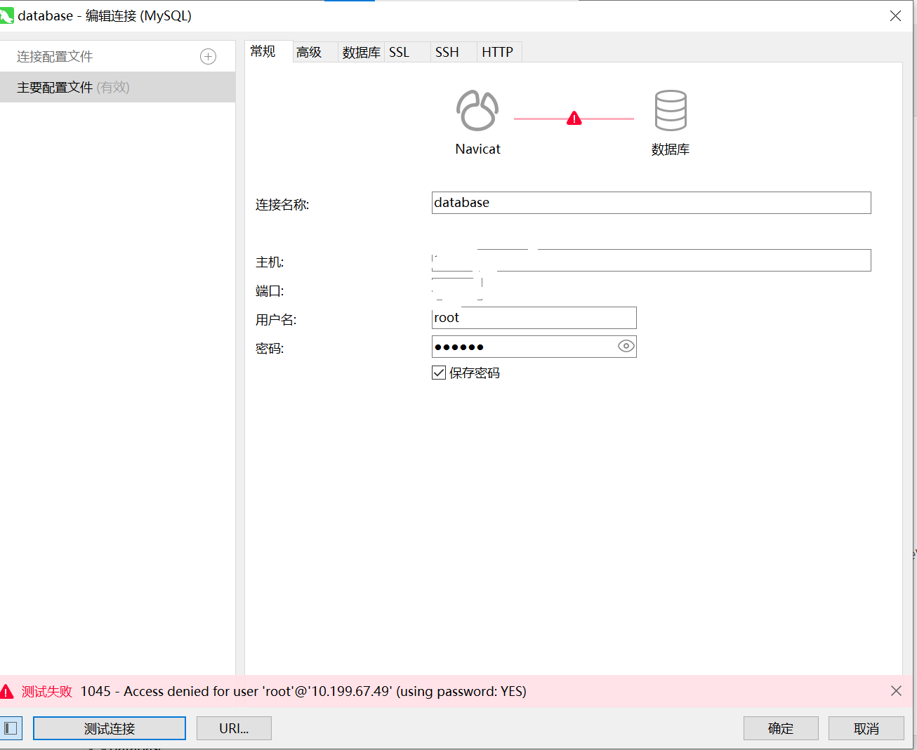Click the database cylinder icon
Image resolution: width=917 pixels, height=750 pixels.
(x=671, y=110)
